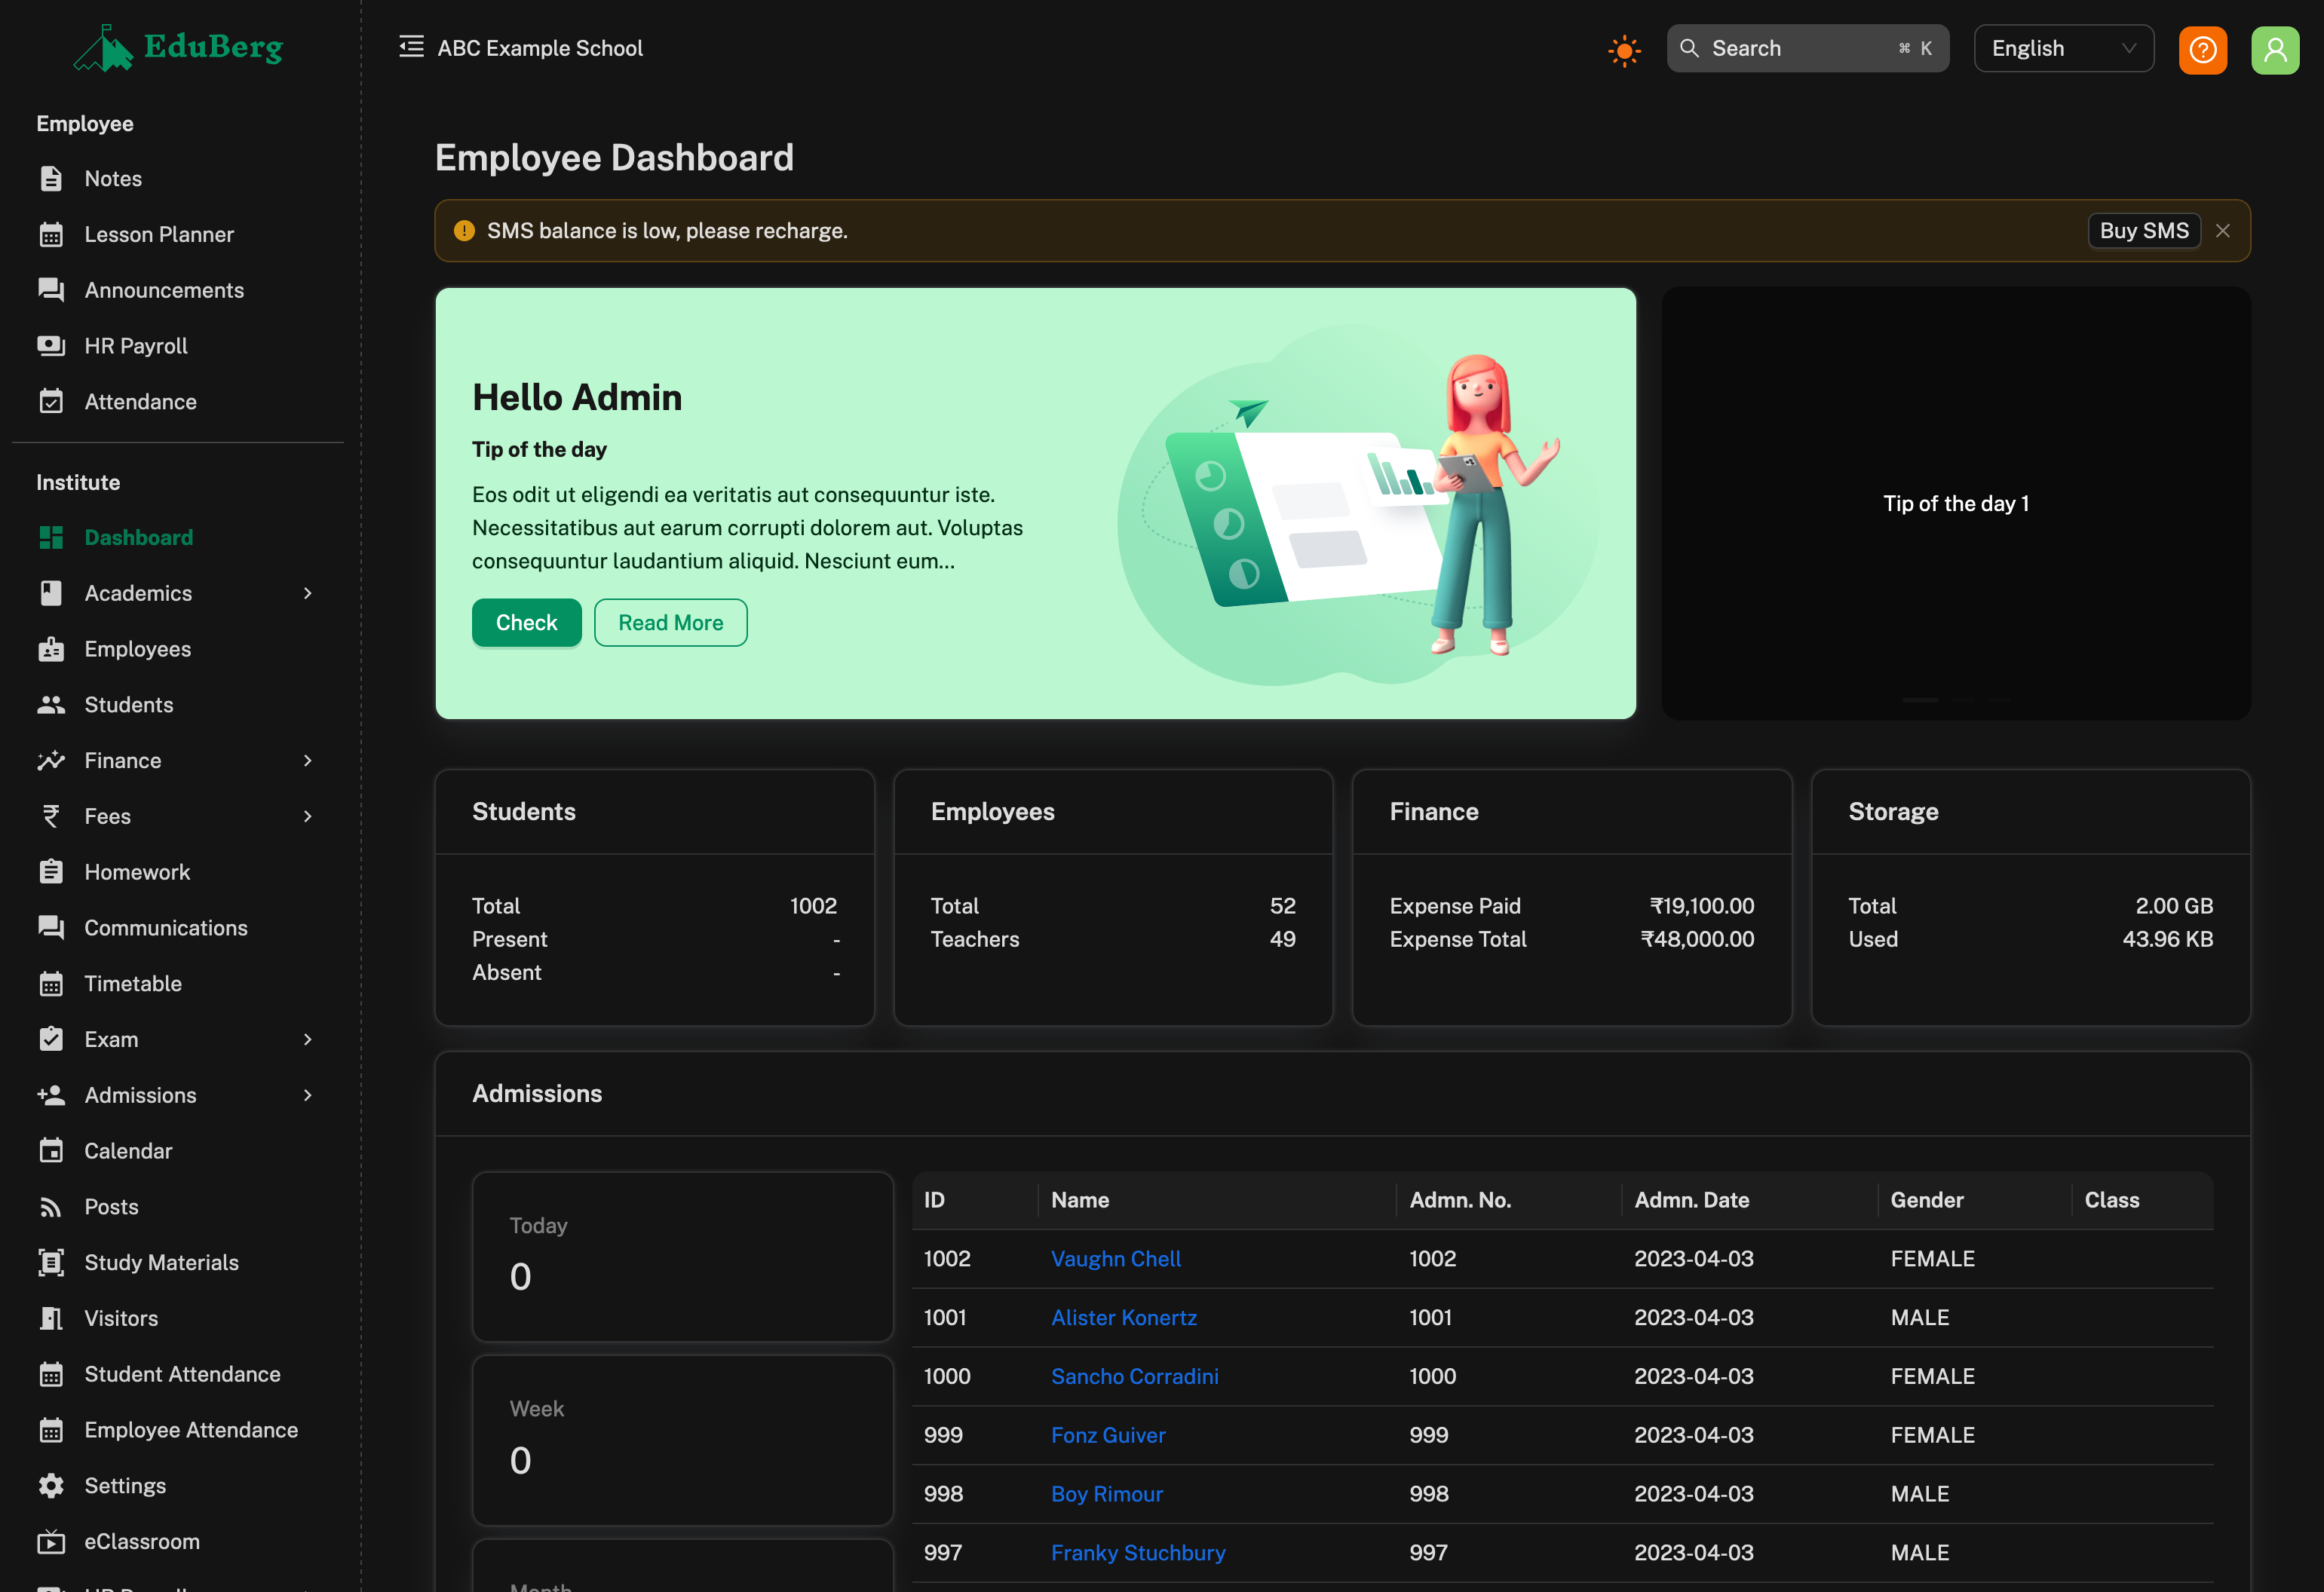2324x1592 pixels.
Task: Expand the Admissions submenu chevron
Action: [x=308, y=1095]
